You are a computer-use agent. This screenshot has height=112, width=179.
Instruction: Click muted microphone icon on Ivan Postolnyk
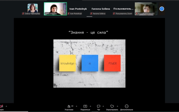69,14
